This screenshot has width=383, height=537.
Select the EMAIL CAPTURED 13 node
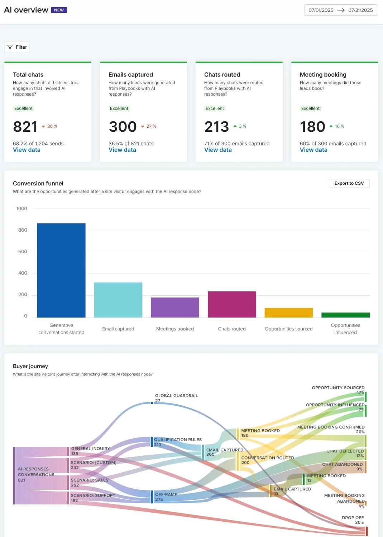click(271, 491)
